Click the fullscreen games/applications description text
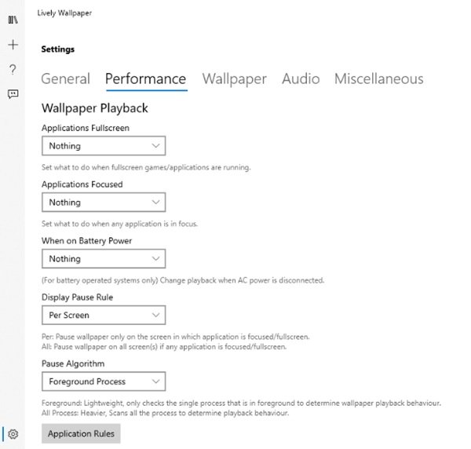 146,167
